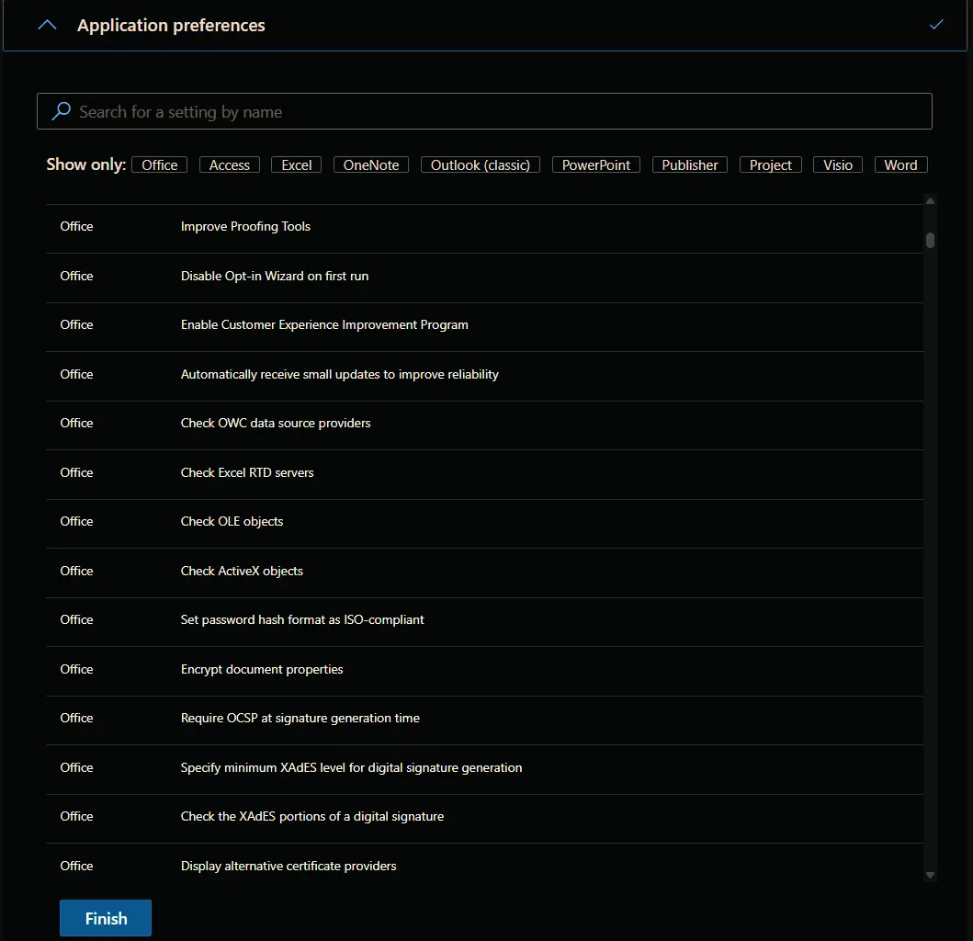Select Enable Customer Experience Improvement Program

pos(484,326)
